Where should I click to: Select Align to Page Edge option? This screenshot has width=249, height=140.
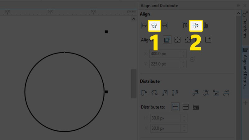pyautogui.click(x=177, y=40)
